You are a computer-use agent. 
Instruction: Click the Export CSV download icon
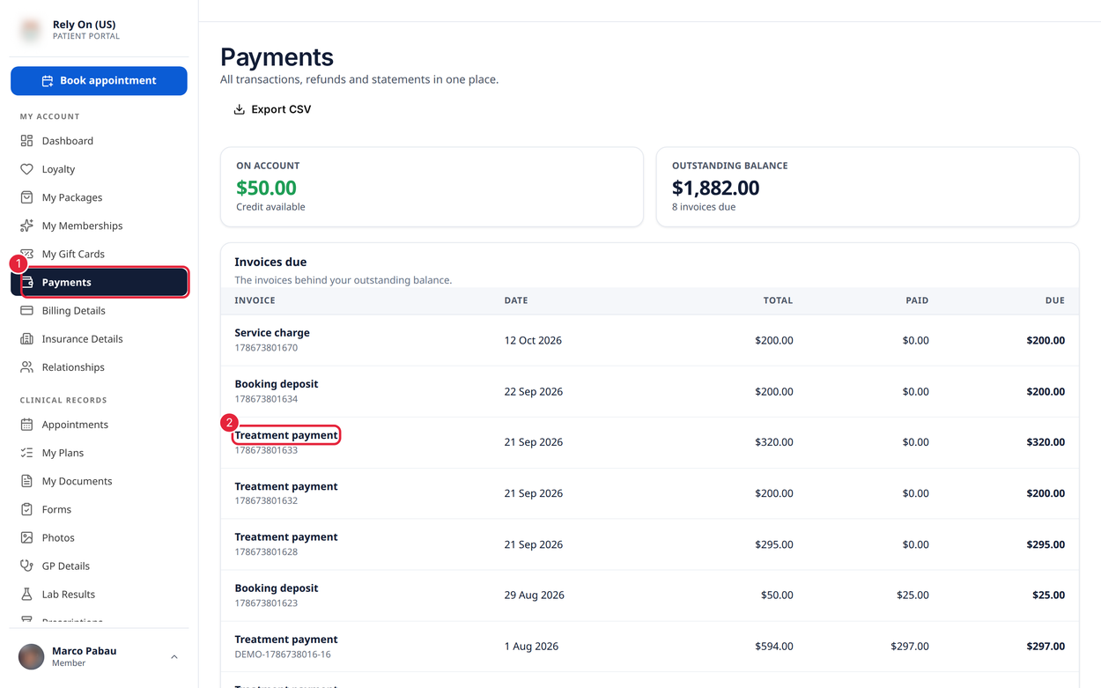[239, 109]
